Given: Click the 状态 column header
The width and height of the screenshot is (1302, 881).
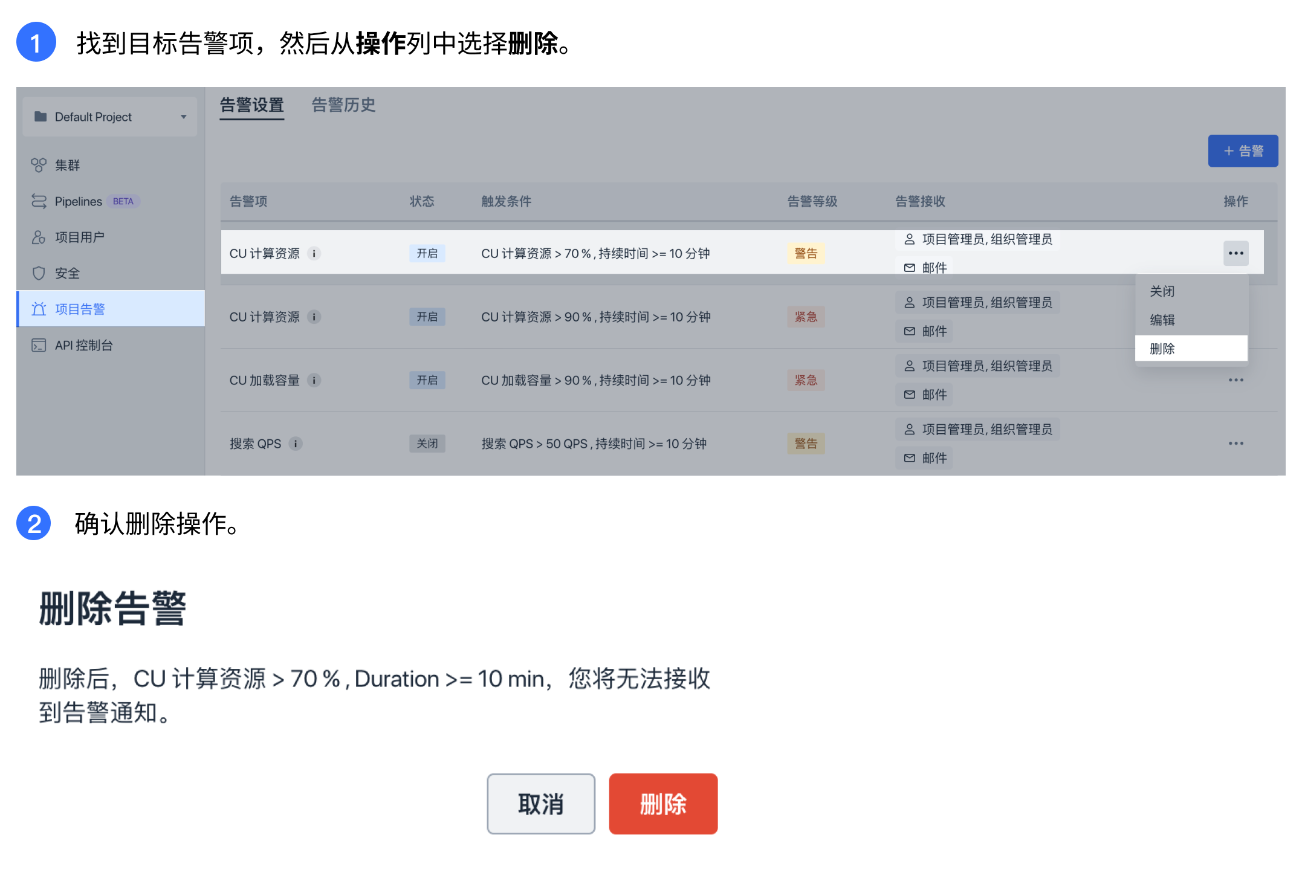Looking at the screenshot, I should [x=422, y=201].
